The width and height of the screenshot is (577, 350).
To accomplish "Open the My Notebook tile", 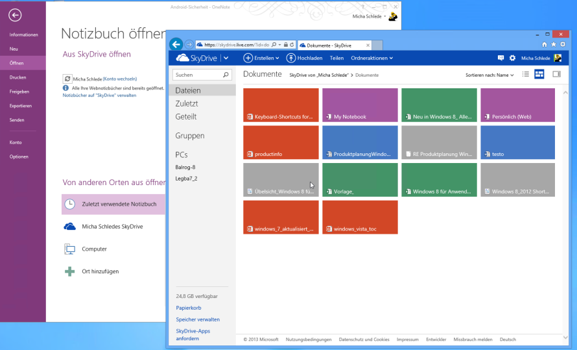I will pos(360,105).
